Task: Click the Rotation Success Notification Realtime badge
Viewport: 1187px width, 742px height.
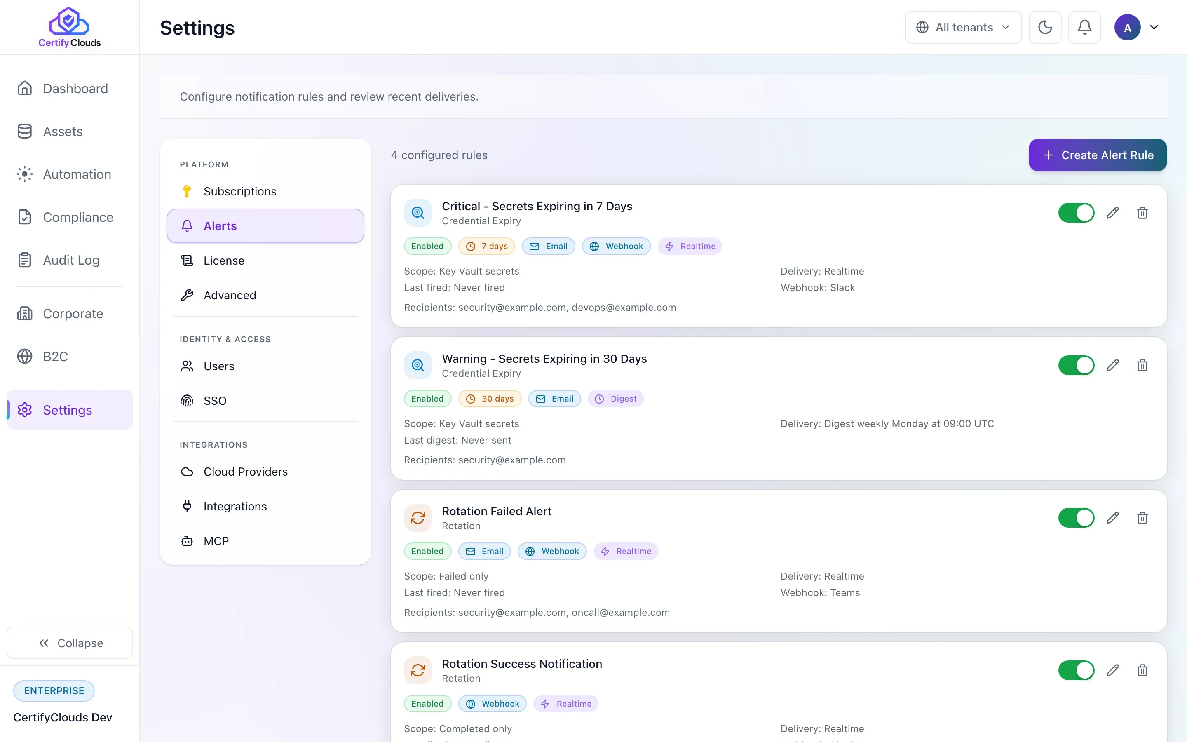Action: pos(565,704)
